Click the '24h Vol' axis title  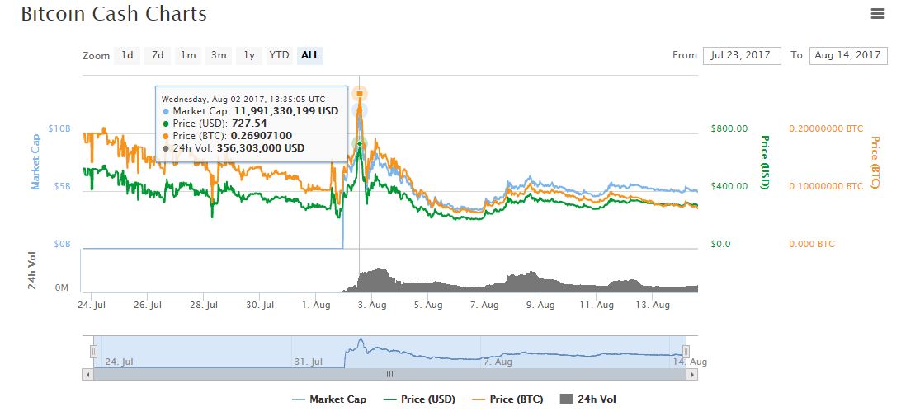(33, 271)
